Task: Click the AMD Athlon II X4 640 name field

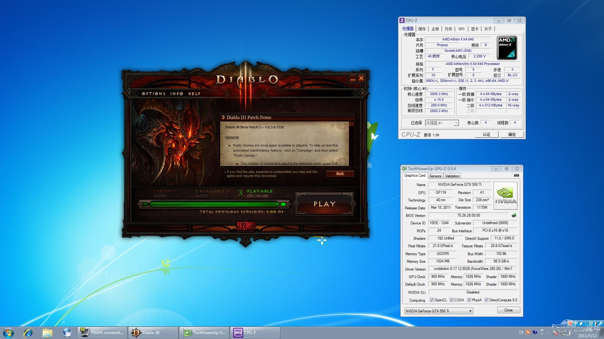Action: click(458, 39)
